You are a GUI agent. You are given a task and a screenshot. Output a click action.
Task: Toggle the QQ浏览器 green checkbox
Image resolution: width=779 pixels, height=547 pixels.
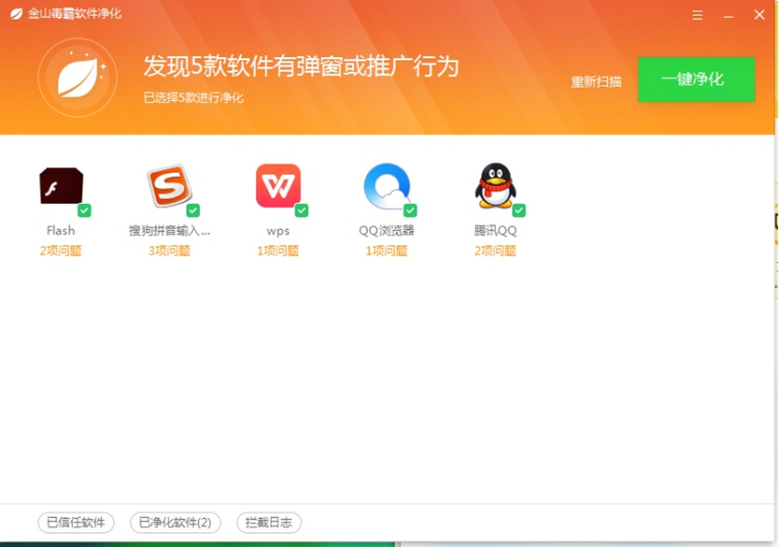point(410,211)
